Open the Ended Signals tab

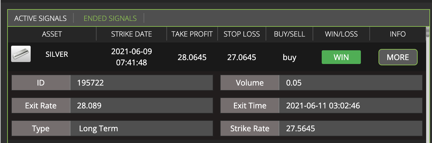coord(110,18)
